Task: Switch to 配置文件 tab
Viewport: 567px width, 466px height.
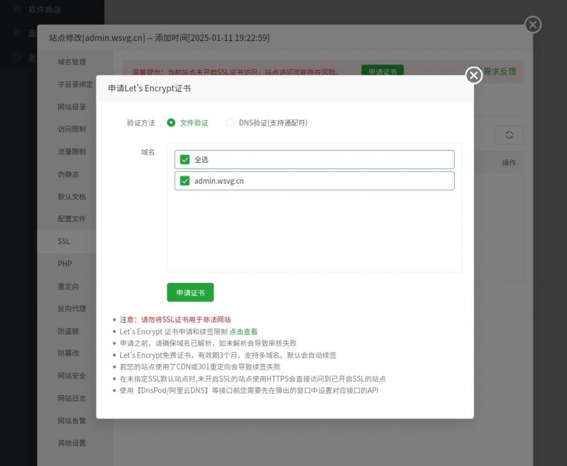Action: (x=72, y=219)
